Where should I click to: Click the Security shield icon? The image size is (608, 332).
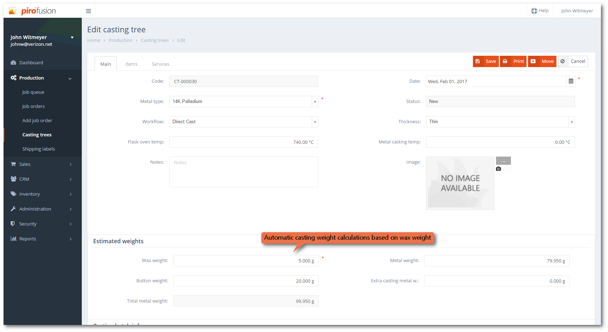[x=13, y=224]
